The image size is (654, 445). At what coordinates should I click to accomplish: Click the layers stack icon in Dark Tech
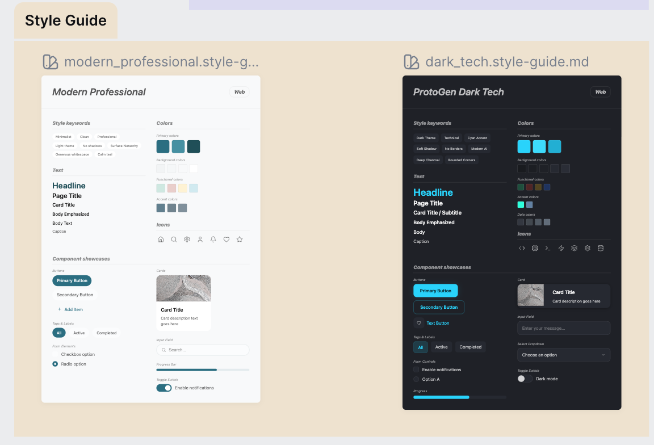[x=575, y=248]
